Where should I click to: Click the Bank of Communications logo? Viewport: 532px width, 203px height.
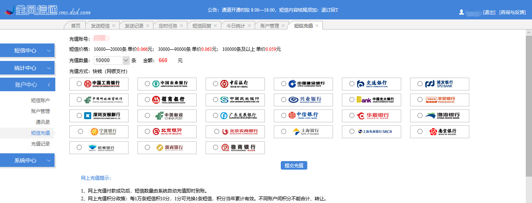(x=372, y=83)
